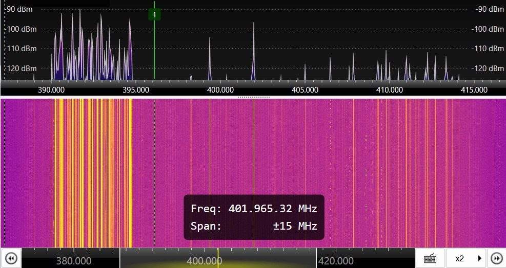The image size is (506, 268).
Task: Click the spectrum peak just below 400.000
Action: pyautogui.click(x=210, y=59)
